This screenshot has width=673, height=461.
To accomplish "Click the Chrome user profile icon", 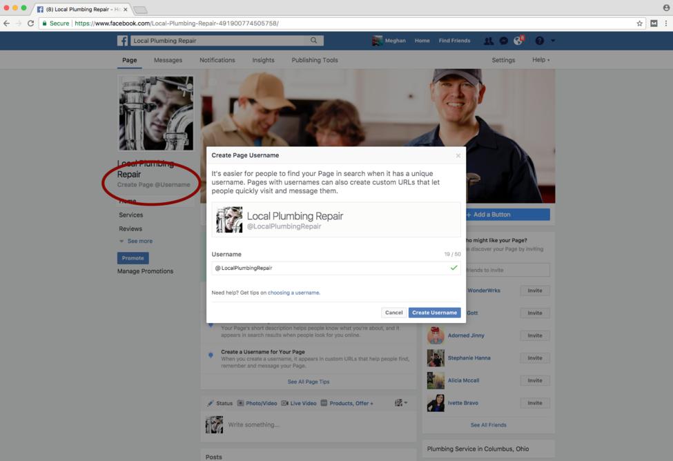I will click(666, 8).
